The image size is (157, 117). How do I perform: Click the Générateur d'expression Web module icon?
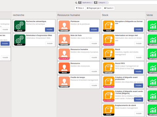tap(20, 40)
